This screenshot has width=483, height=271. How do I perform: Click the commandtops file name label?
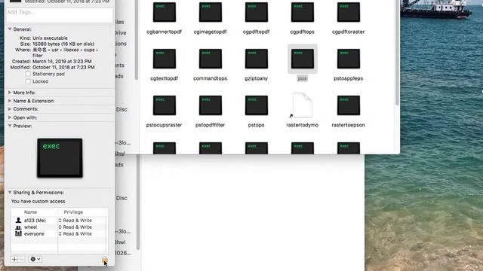pyautogui.click(x=210, y=78)
